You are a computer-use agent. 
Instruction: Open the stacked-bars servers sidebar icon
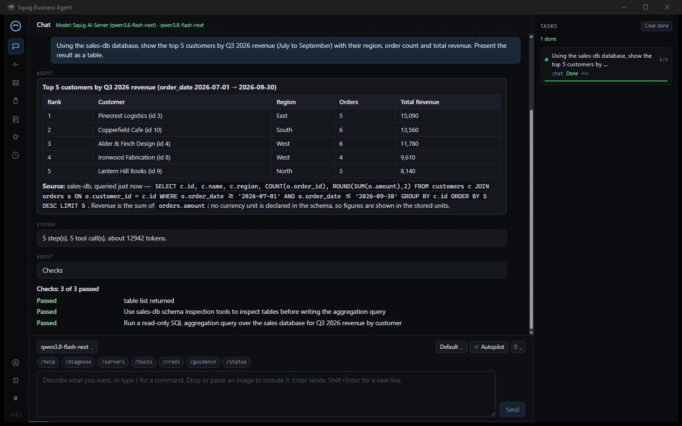pos(16,83)
